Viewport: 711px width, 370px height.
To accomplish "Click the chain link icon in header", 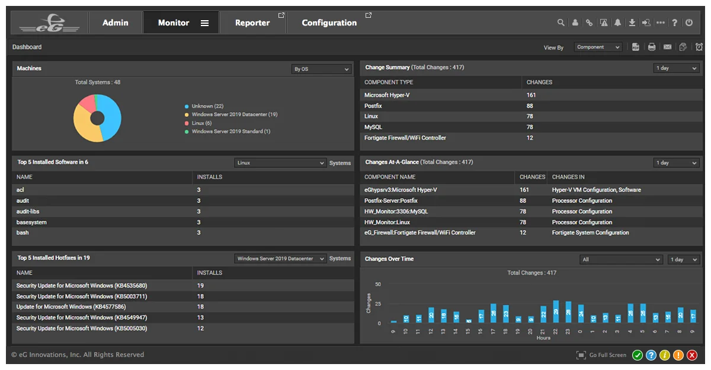I will click(589, 23).
